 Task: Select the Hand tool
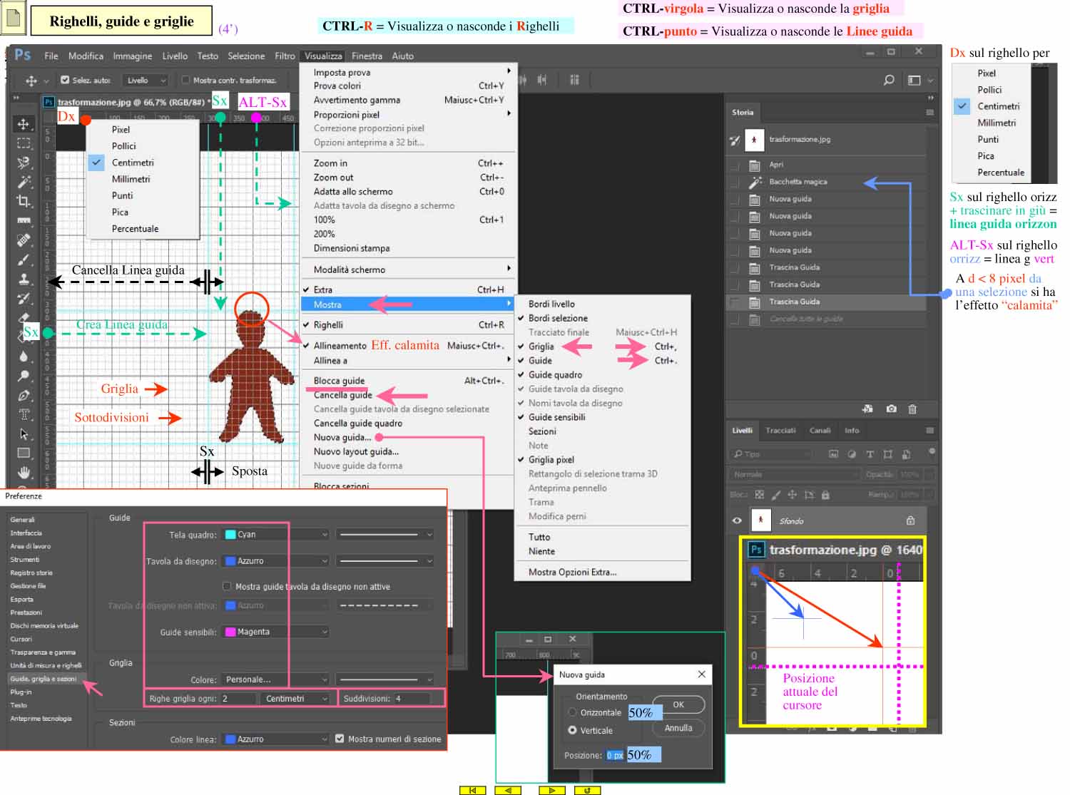24,472
